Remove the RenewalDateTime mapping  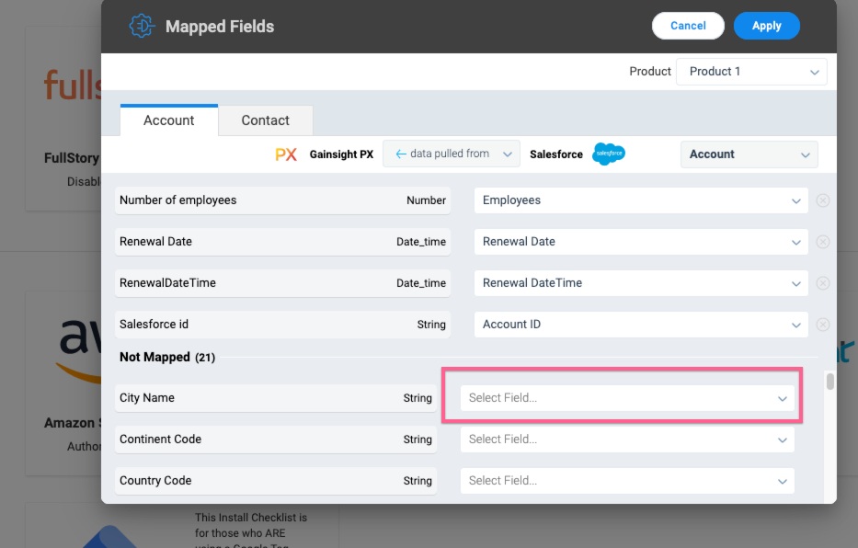(822, 283)
